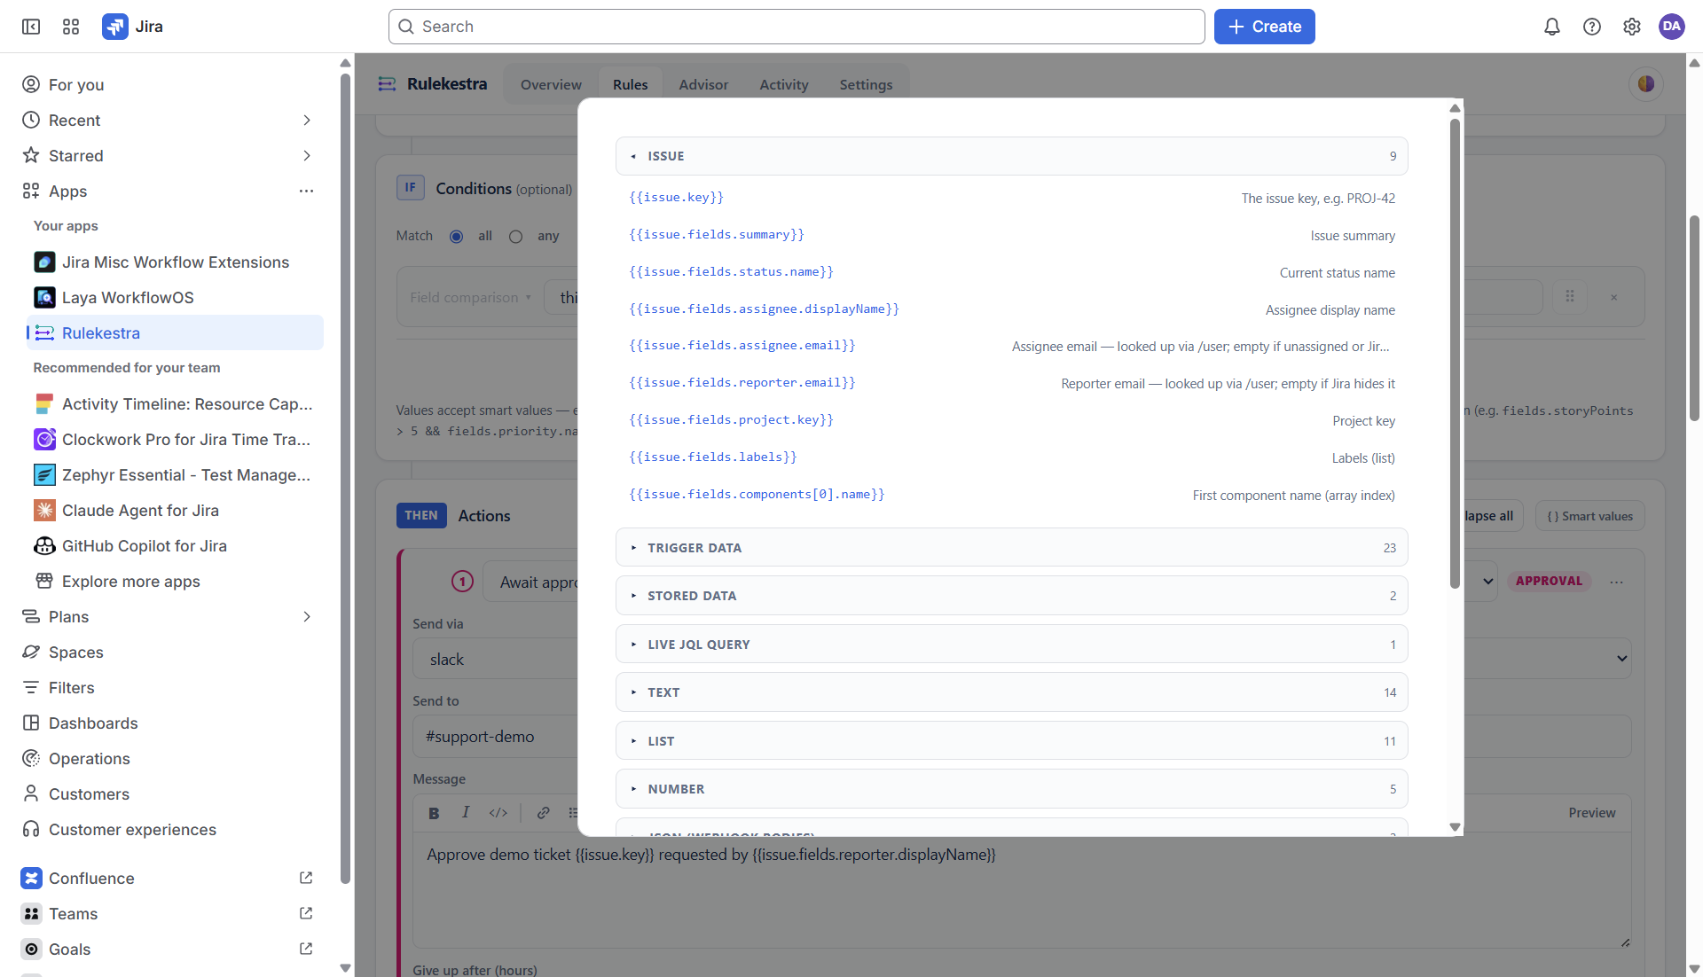This screenshot has width=1703, height=977.
Task: Expand the LIST smart values section
Action: click(1011, 741)
